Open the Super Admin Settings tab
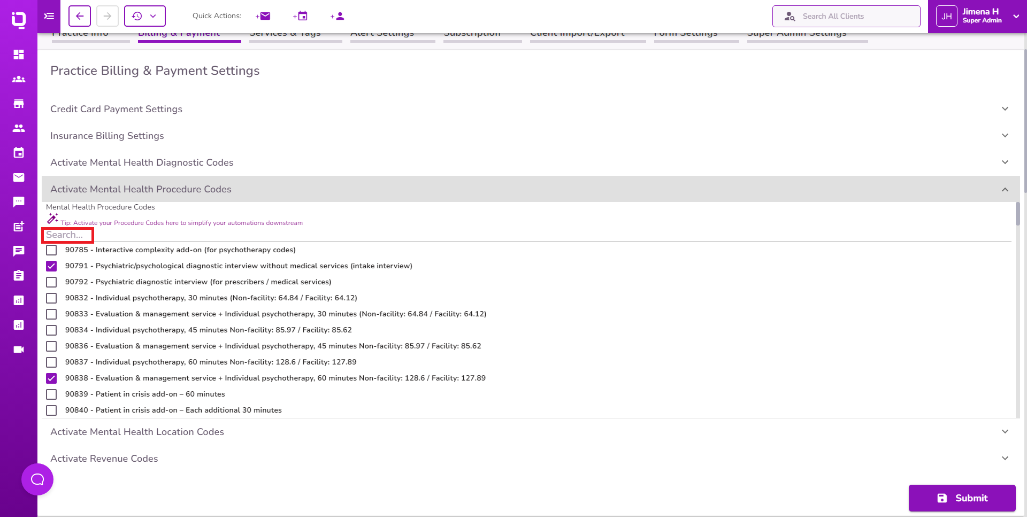Viewport: 1027px width, 520px height. 796,33
